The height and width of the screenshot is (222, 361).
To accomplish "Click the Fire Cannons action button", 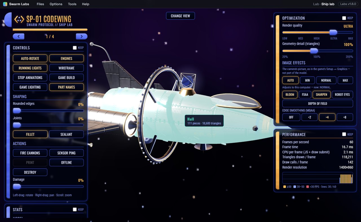I will (30, 153).
